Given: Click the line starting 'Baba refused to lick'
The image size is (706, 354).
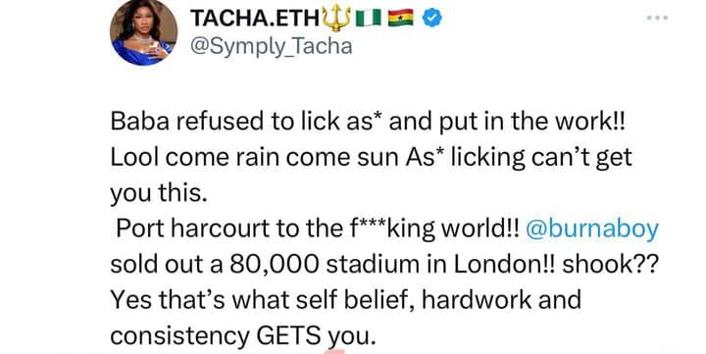Looking at the screenshot, I should (x=369, y=122).
